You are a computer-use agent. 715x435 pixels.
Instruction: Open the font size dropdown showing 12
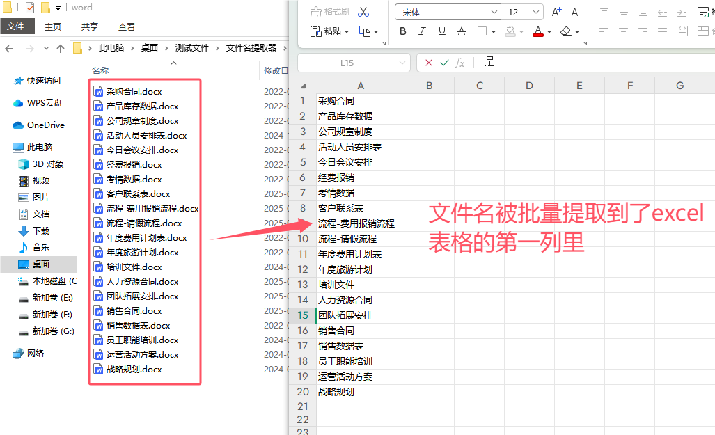pos(536,12)
